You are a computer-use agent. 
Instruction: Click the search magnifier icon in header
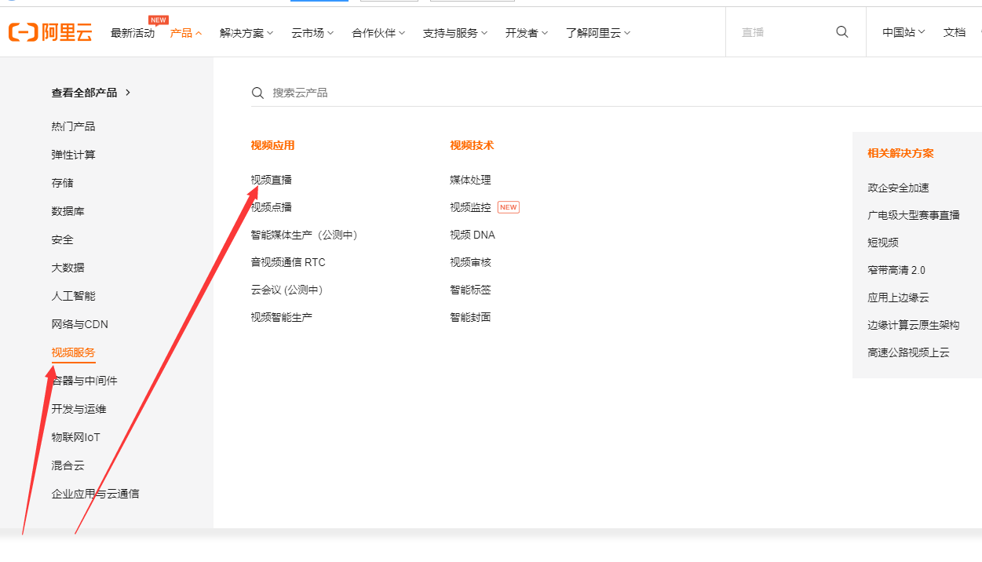coord(842,32)
